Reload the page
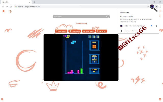The width and height of the screenshot is (163, 102). (11, 7)
